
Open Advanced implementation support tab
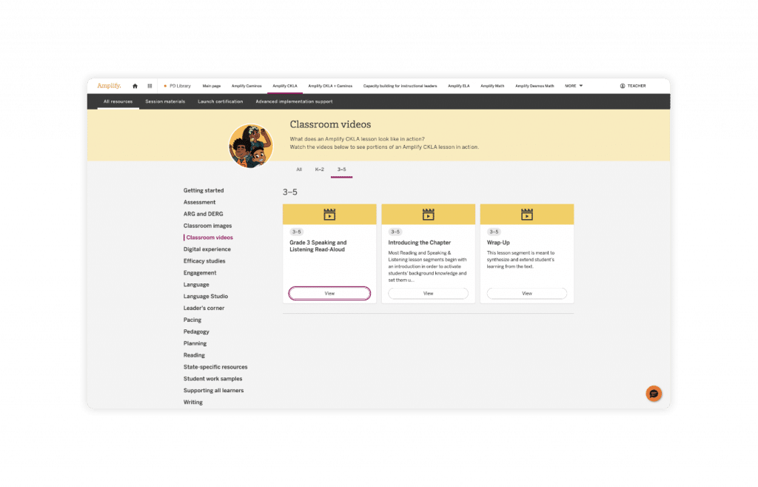(x=294, y=101)
